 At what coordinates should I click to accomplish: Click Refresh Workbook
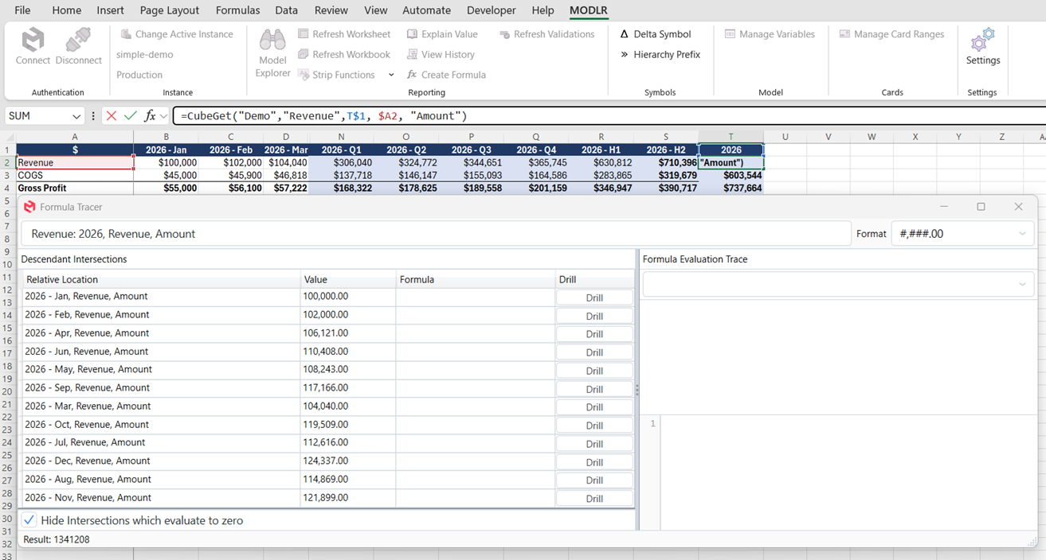point(344,54)
